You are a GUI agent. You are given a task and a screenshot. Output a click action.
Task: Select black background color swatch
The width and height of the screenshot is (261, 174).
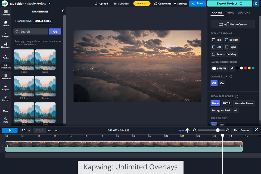pos(237,68)
